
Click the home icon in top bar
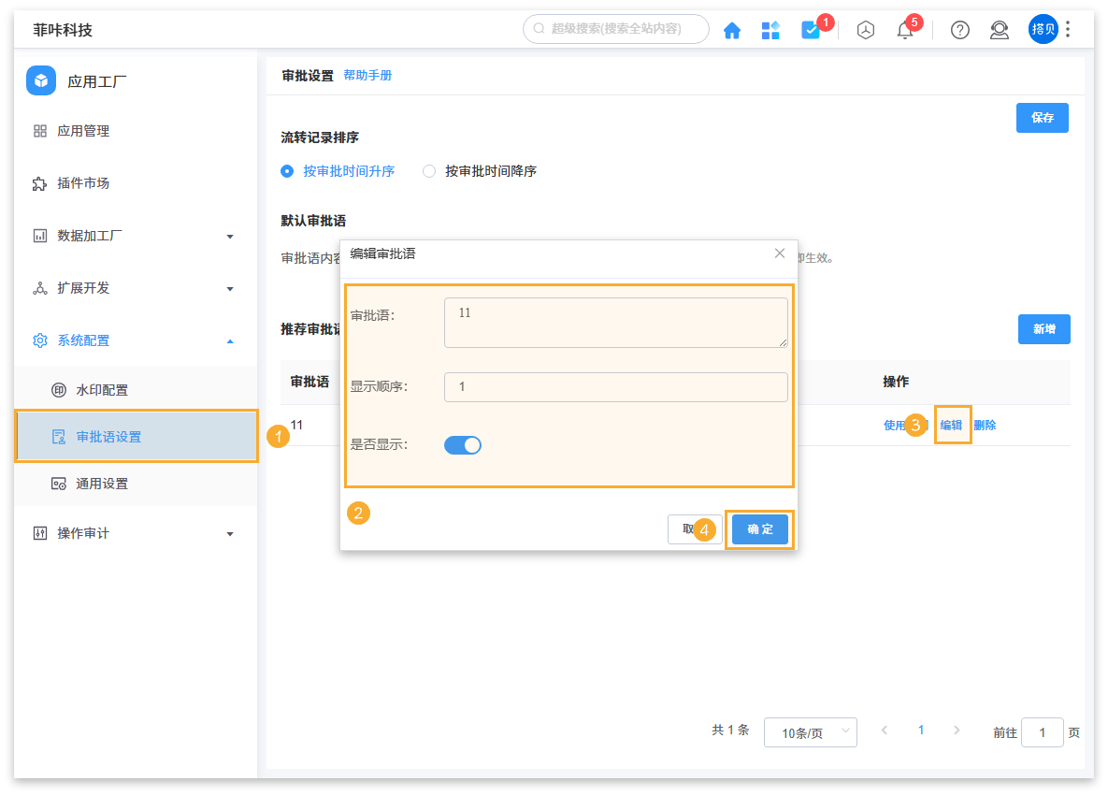(x=732, y=30)
